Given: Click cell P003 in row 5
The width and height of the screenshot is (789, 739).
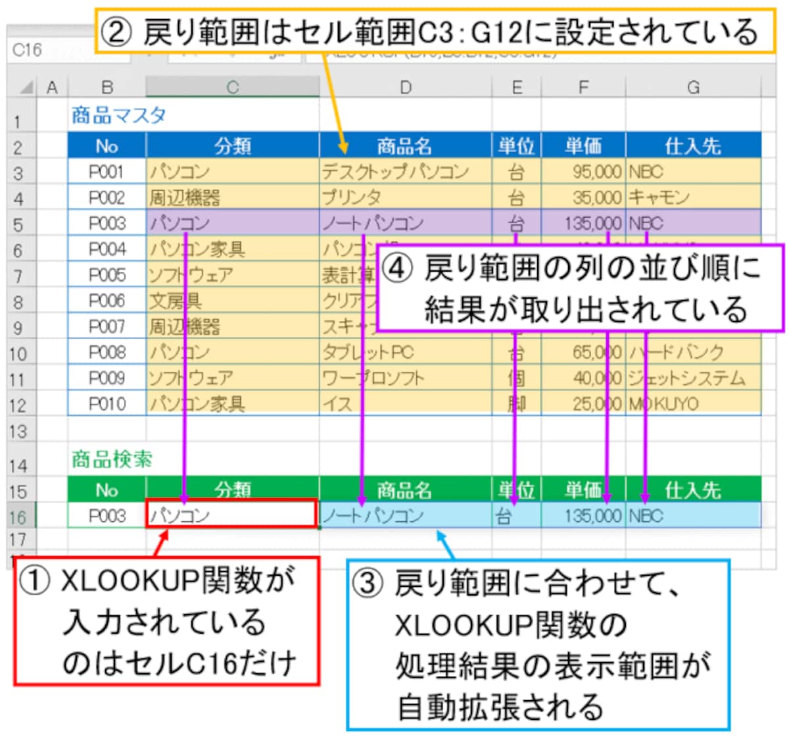Looking at the screenshot, I should coord(107,223).
